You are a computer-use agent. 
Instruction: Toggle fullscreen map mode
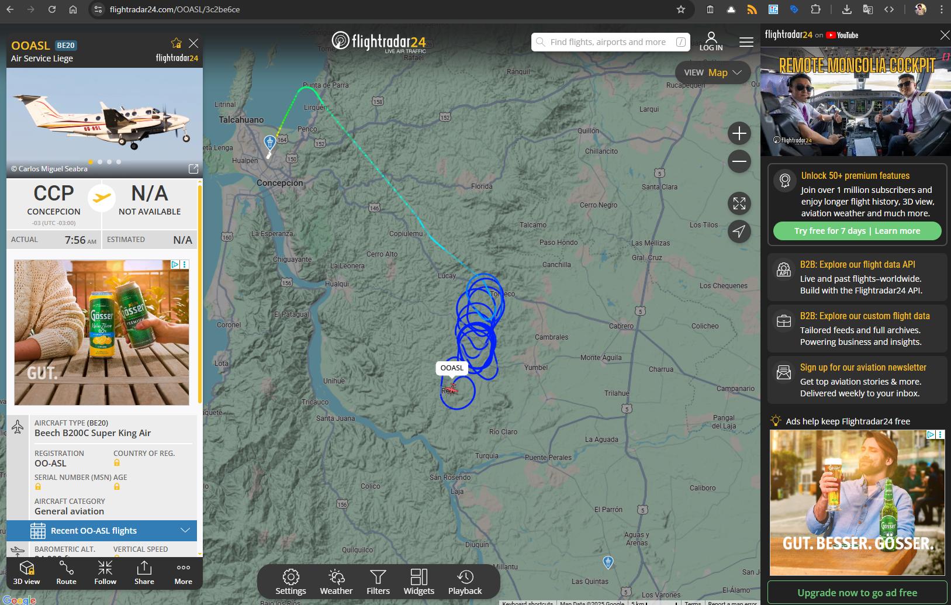739,203
